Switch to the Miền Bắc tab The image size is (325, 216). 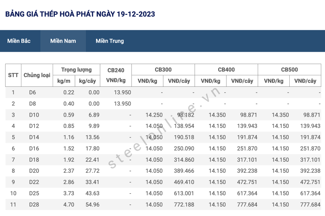pyautogui.click(x=19, y=41)
